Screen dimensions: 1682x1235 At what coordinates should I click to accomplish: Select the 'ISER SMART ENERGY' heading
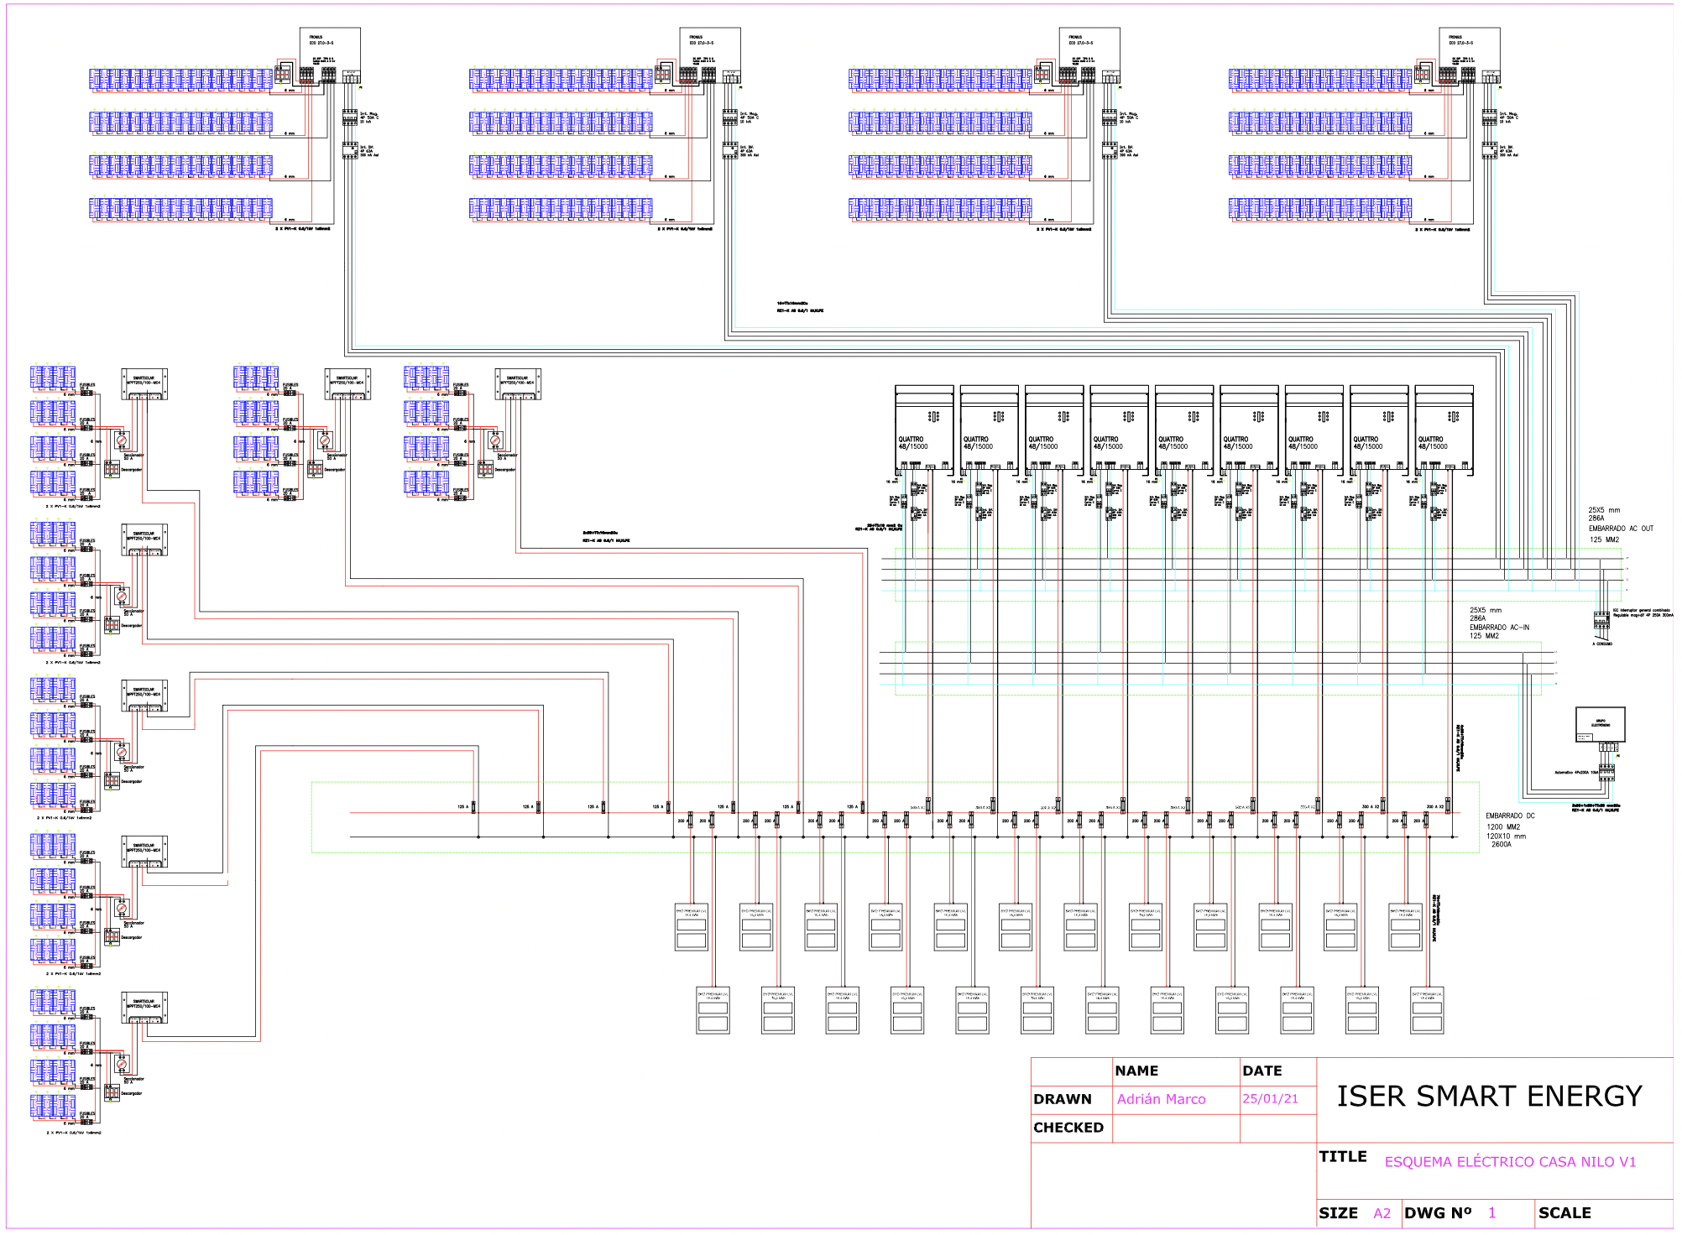tap(1489, 1096)
